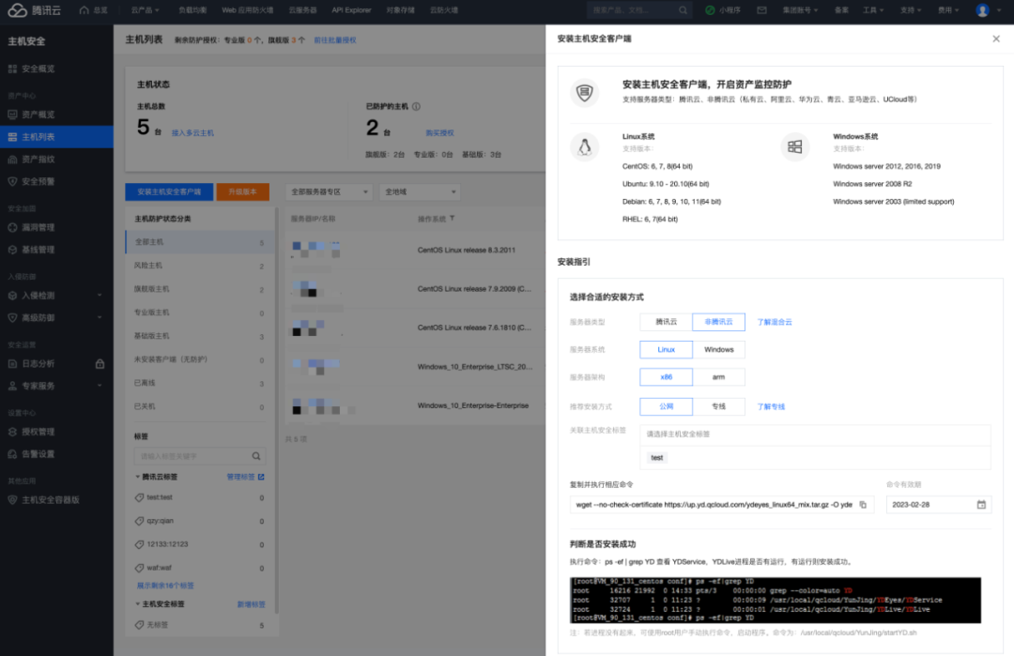Open Web 应用防火墙 in top navigation
1014x656 pixels.
point(247,10)
